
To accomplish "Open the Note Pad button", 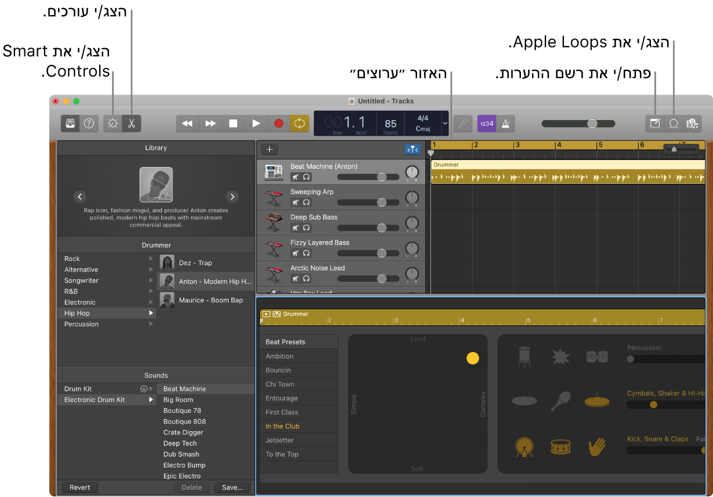I will pyautogui.click(x=655, y=124).
